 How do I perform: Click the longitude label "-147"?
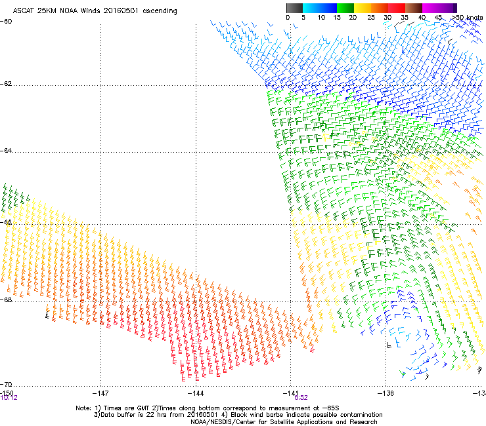tap(100, 393)
